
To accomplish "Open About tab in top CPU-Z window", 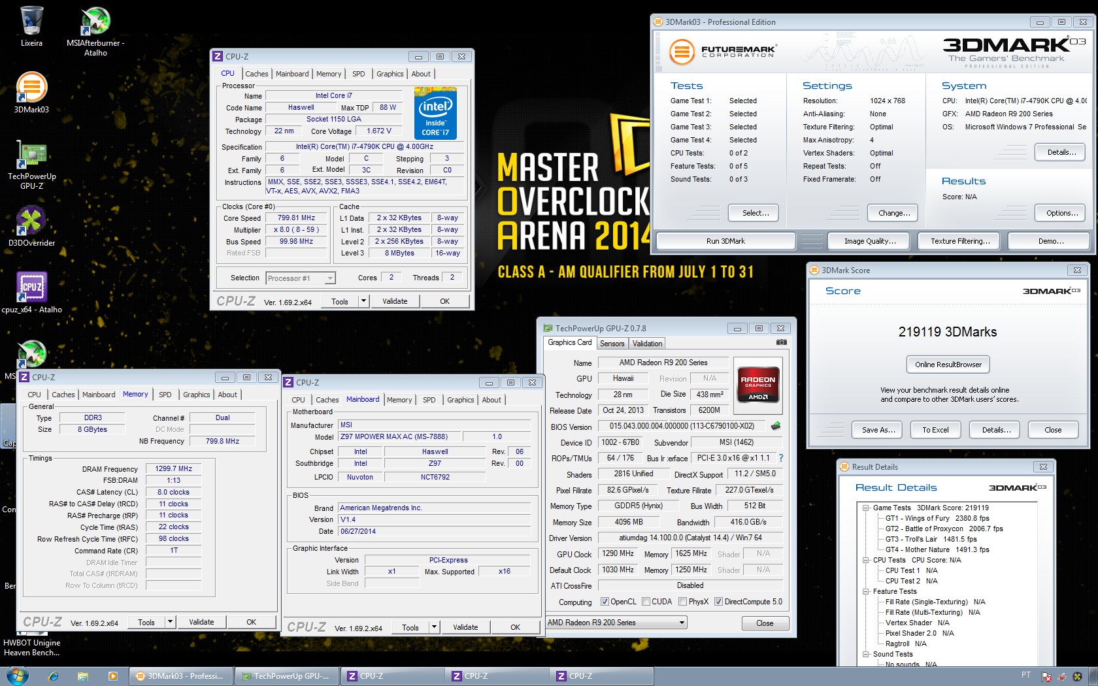I will click(x=421, y=74).
